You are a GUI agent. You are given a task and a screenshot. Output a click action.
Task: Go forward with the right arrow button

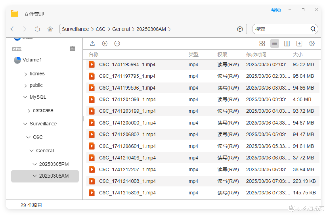pos(25,29)
